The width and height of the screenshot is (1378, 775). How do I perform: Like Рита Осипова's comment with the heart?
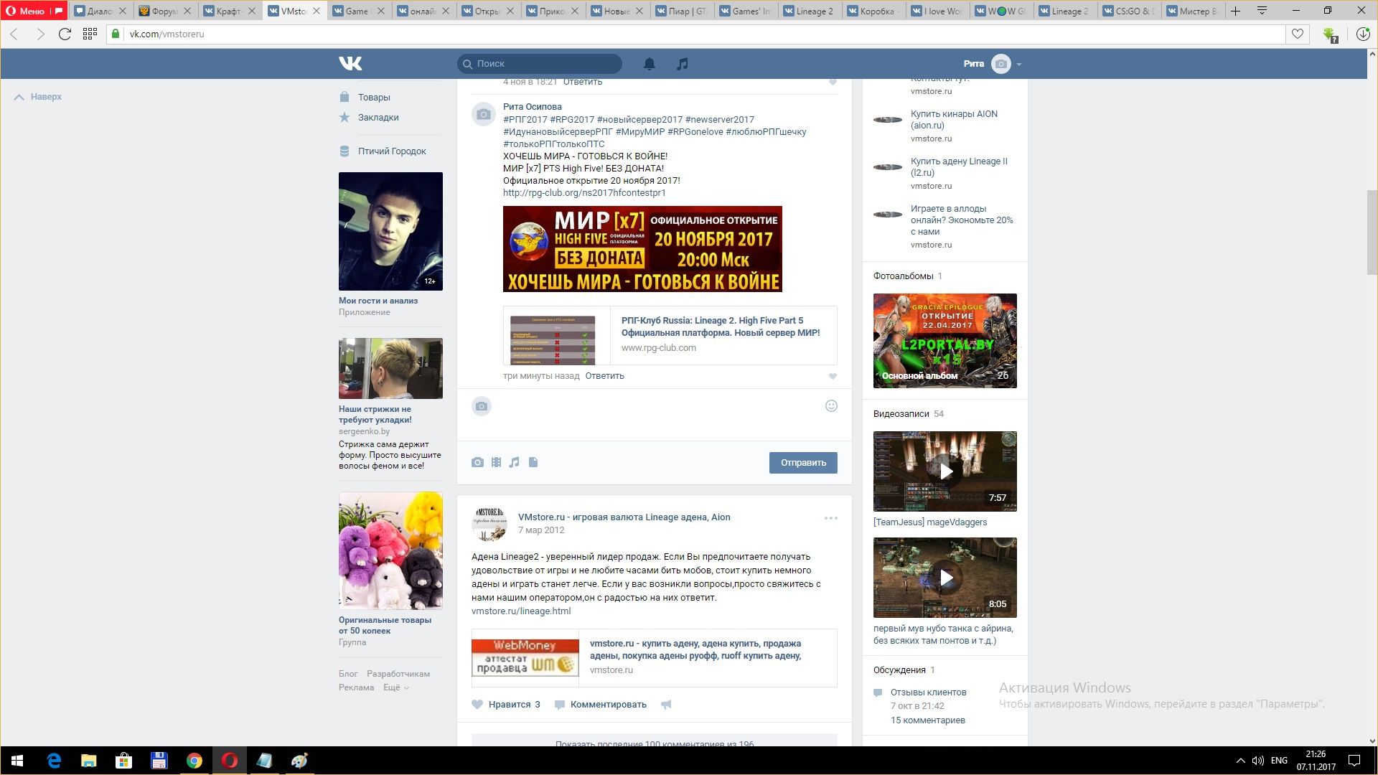point(833,376)
